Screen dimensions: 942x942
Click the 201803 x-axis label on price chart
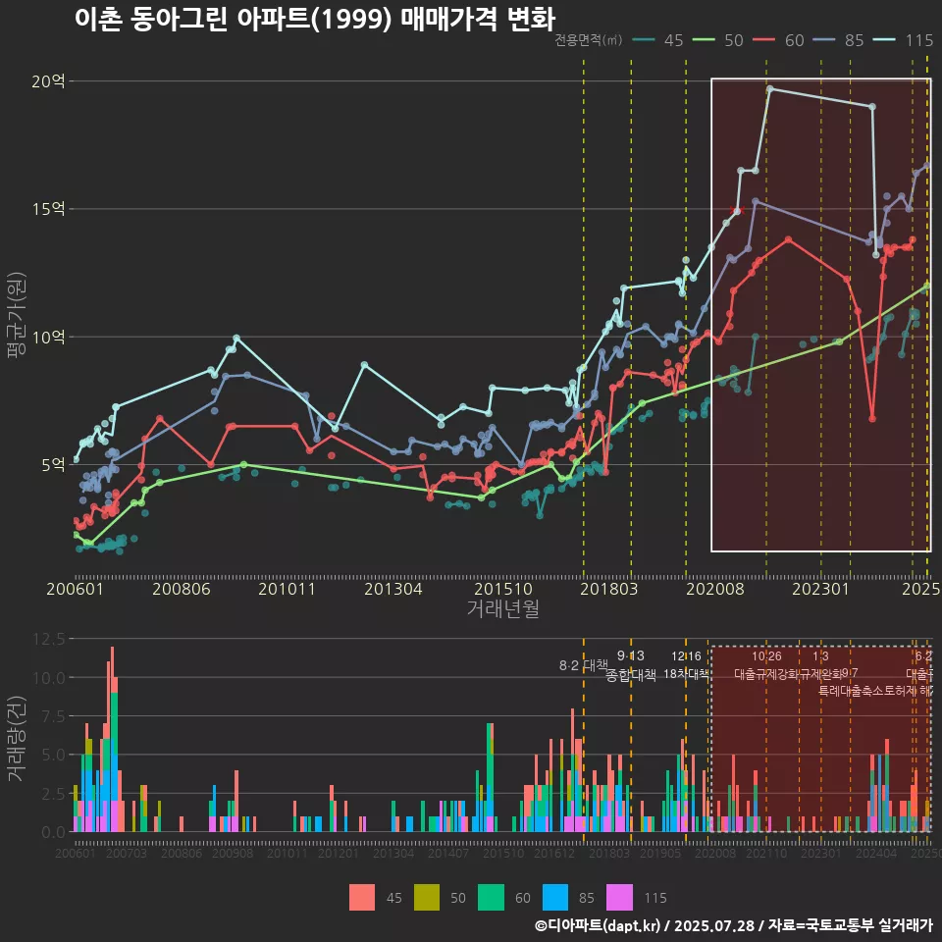(609, 589)
